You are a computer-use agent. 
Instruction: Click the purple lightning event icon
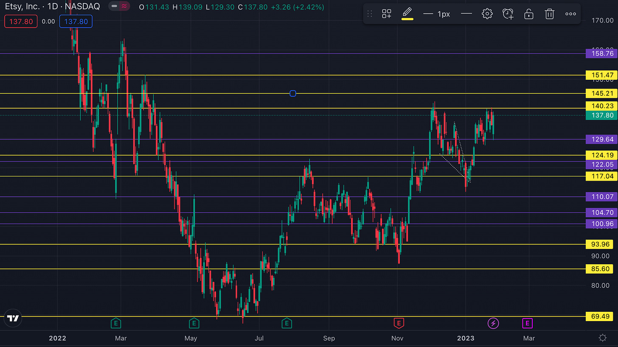point(493,324)
